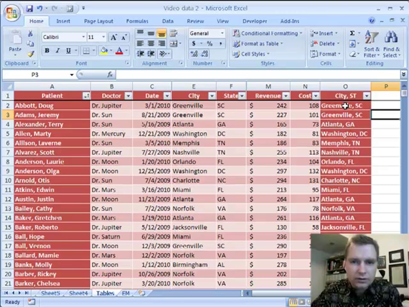Select row 10 header
The image size is (409, 307).
click(8, 181)
